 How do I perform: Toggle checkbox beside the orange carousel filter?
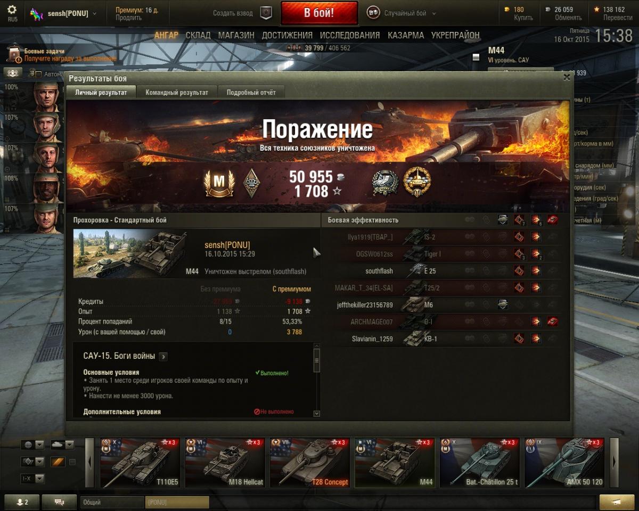pyautogui.click(x=72, y=461)
